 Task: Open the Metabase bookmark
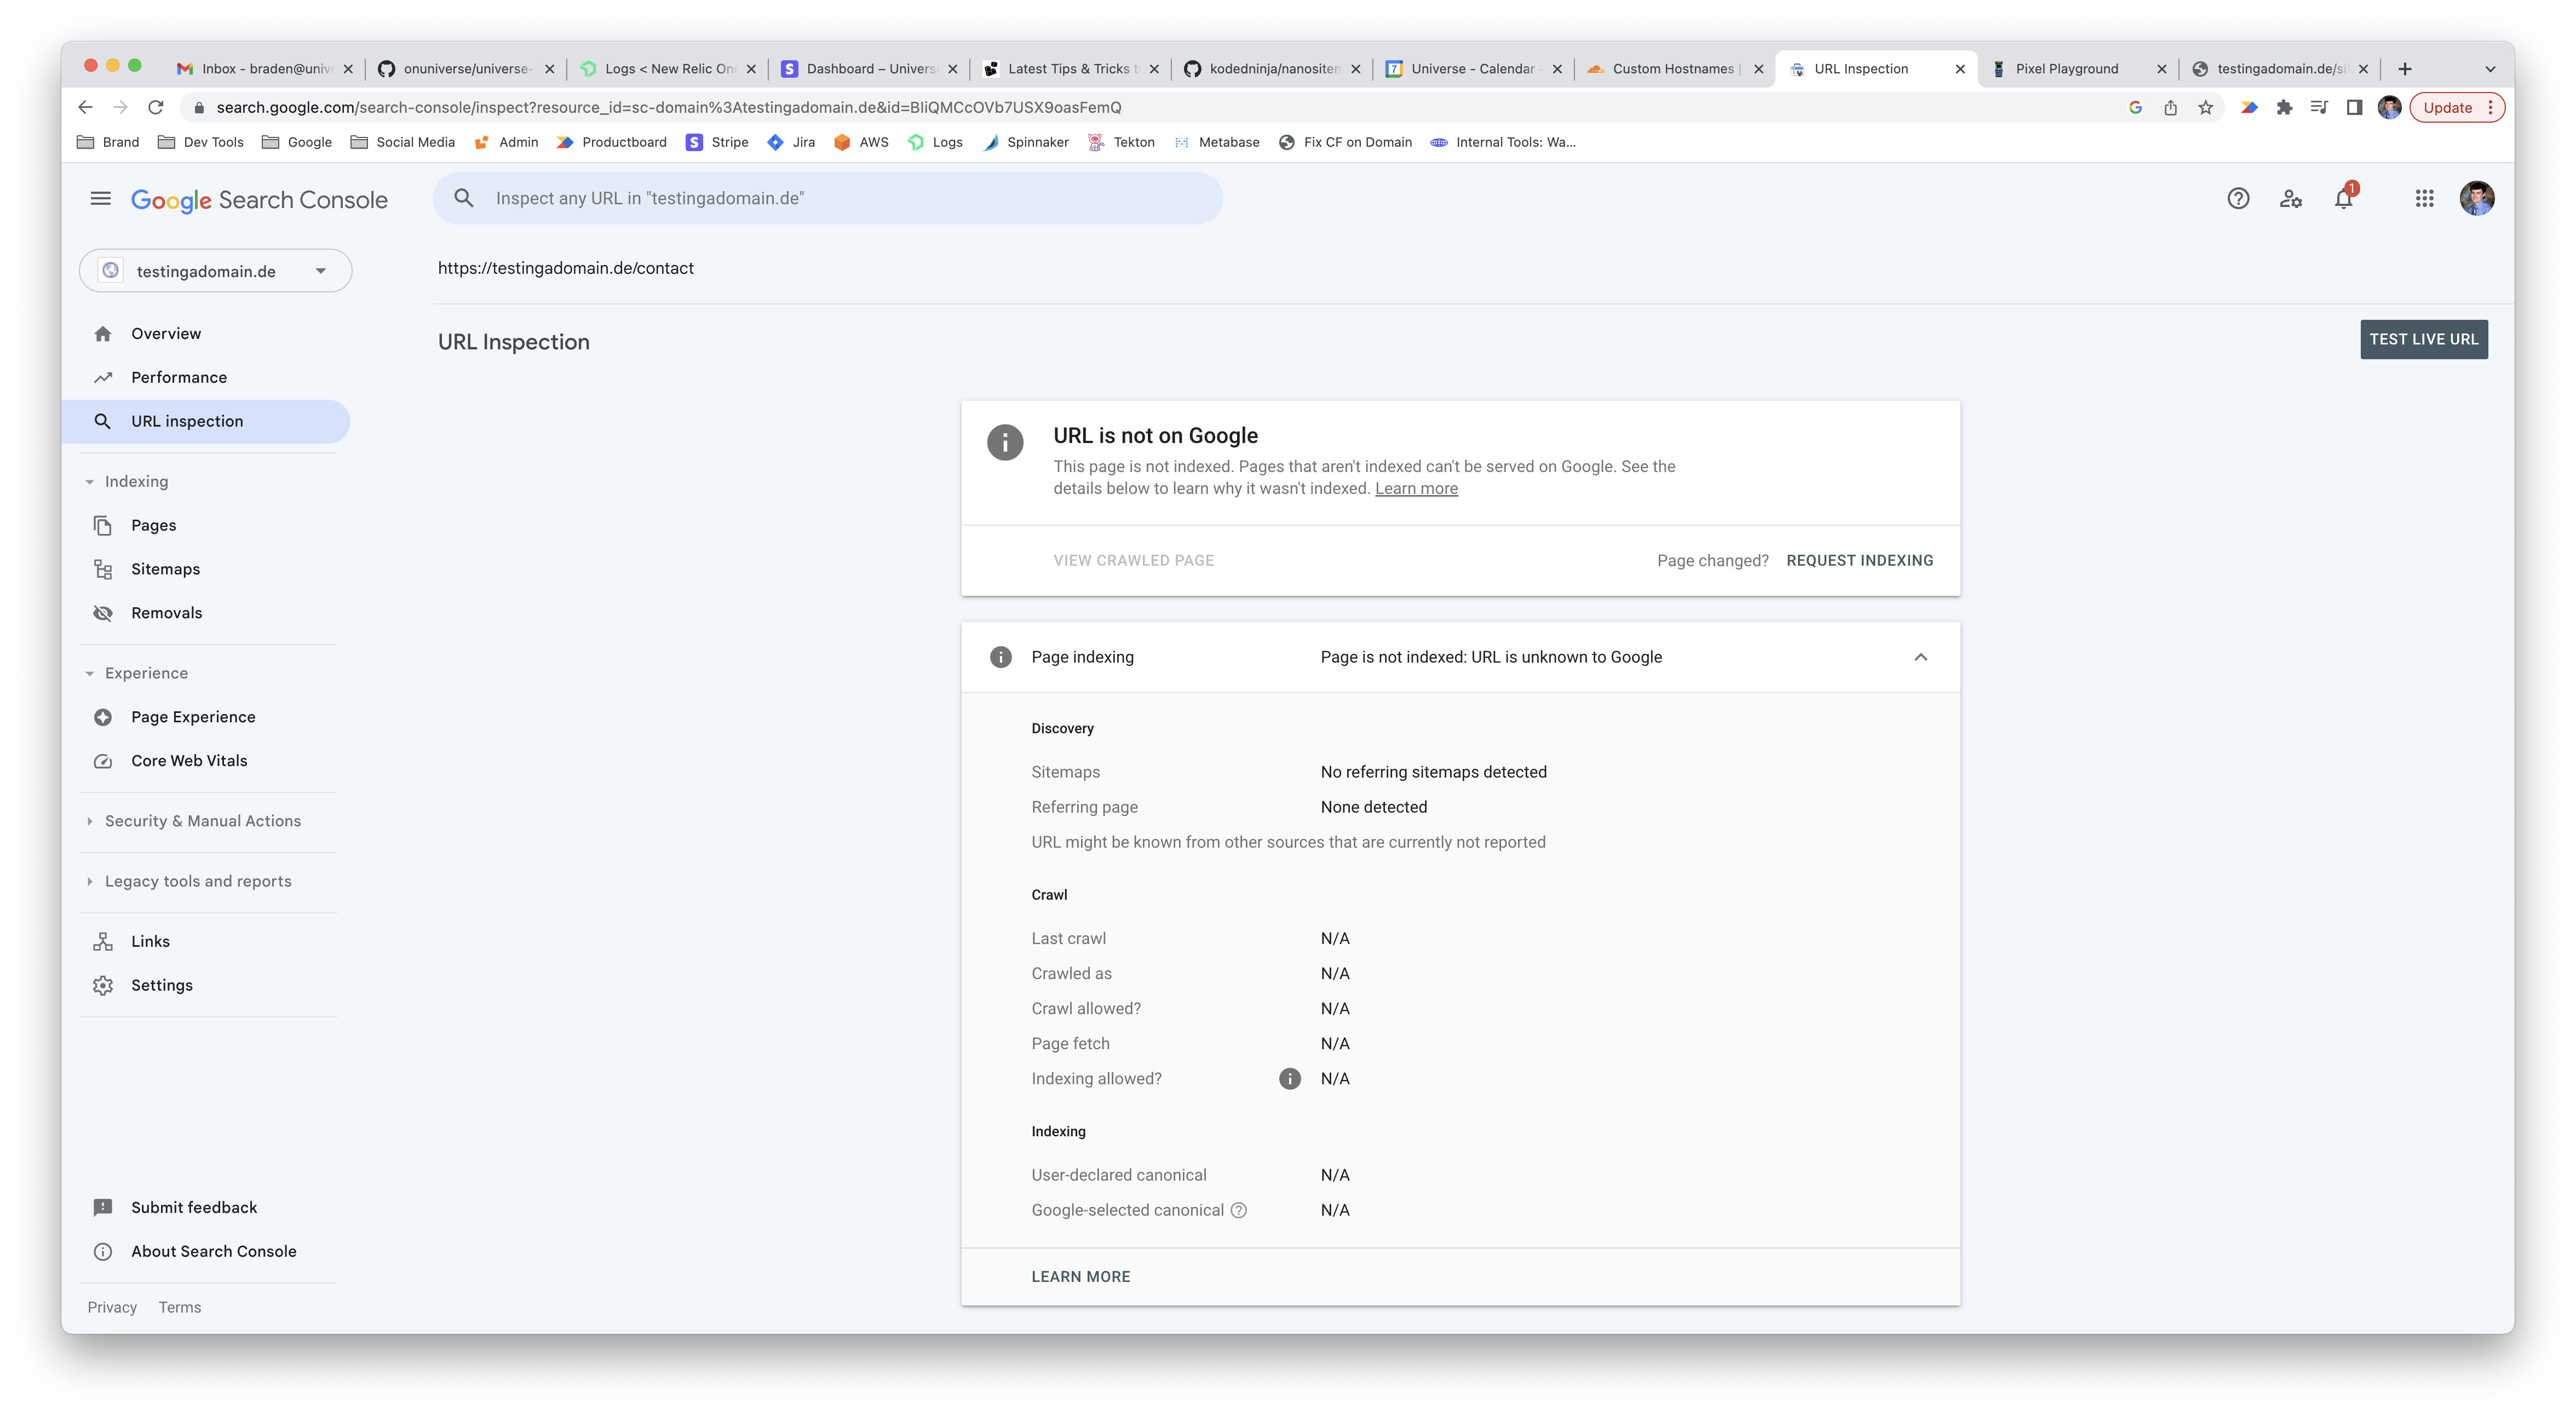coord(1217,143)
